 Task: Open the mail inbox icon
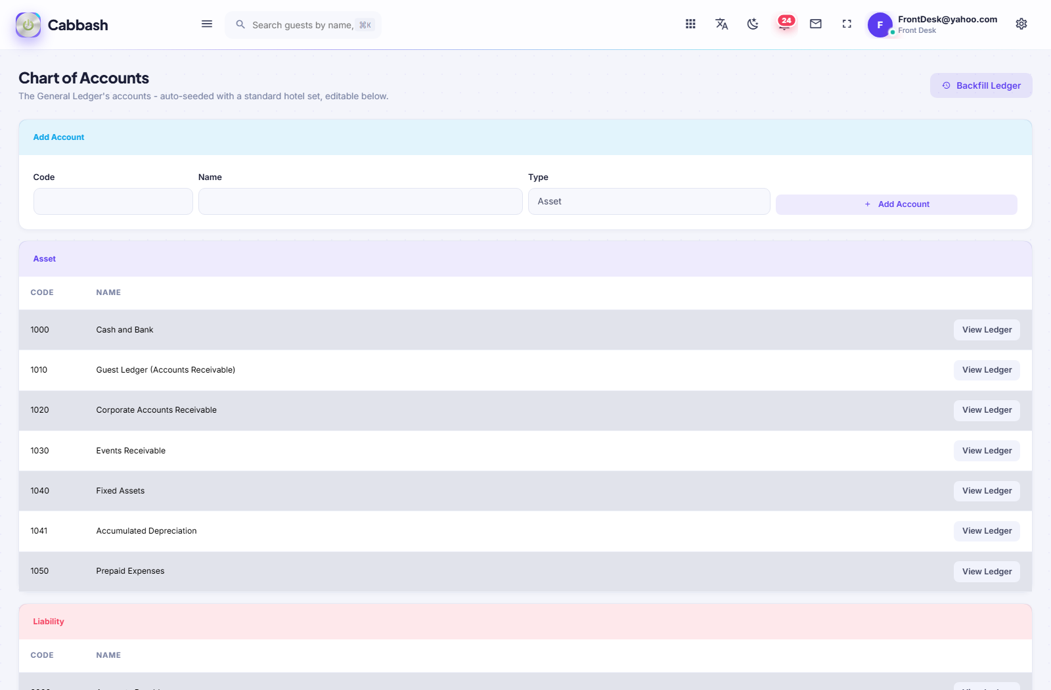[x=816, y=24]
